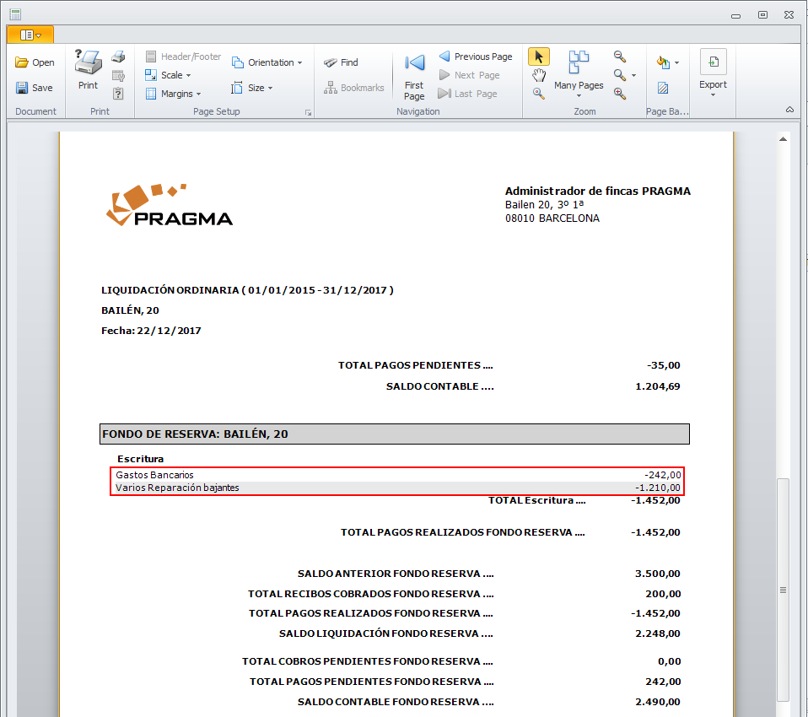Click the Find binoculars button
808x717 pixels.
pos(341,62)
